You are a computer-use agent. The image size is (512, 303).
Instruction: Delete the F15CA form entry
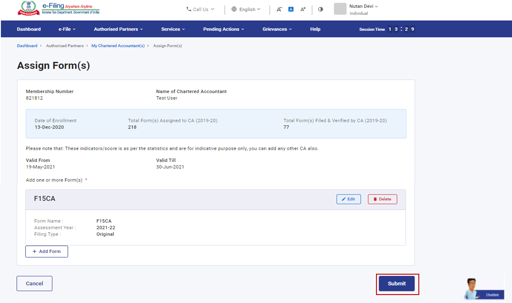point(382,199)
